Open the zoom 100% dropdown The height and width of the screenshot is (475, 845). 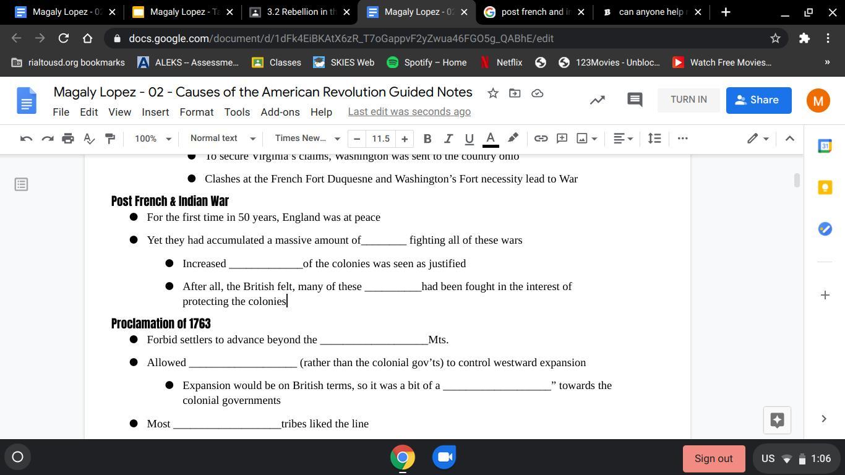153,139
